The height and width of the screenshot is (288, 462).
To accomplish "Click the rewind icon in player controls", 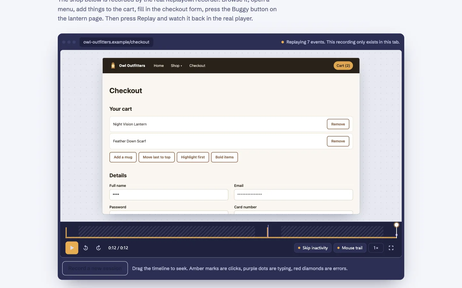I will pos(86,248).
